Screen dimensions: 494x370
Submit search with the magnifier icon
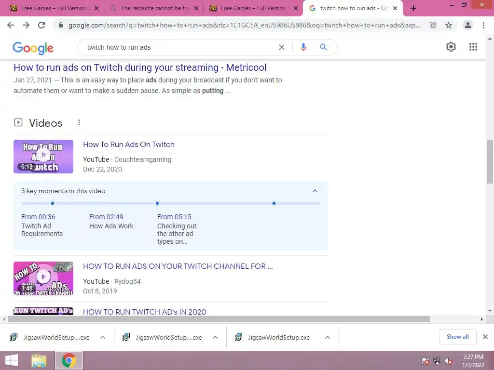tap(323, 47)
